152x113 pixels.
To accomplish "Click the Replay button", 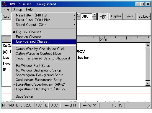I will (116, 16).
